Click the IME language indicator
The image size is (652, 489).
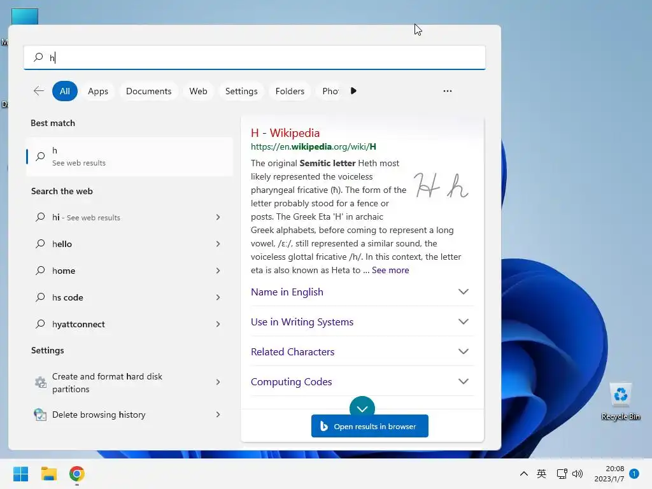(x=541, y=474)
